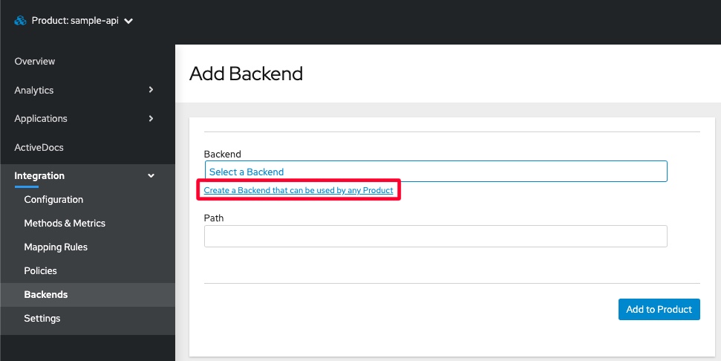The image size is (721, 361).
Task: Open Settings under Integration
Action: pyautogui.click(x=42, y=318)
